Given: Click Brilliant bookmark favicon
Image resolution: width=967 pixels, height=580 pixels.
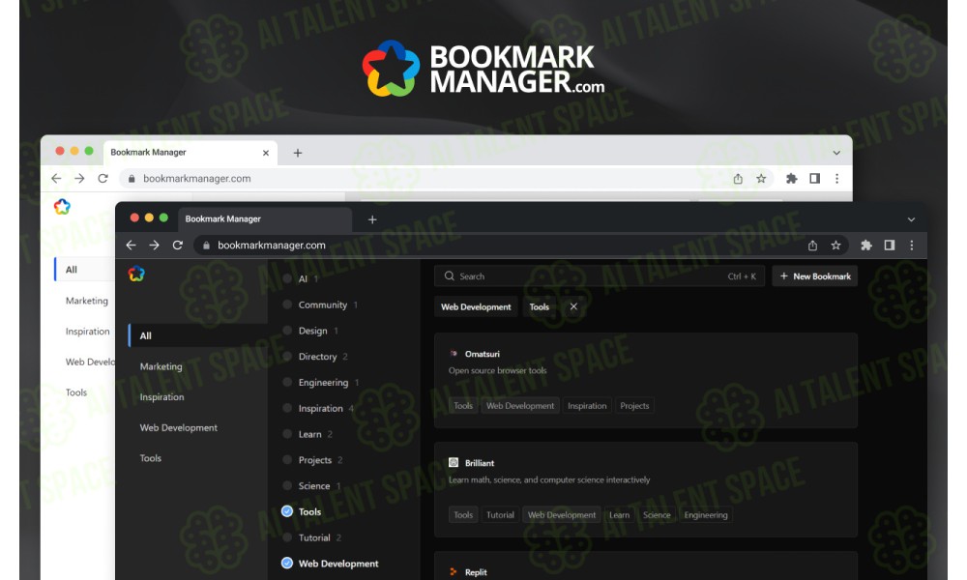Looking at the screenshot, I should [454, 462].
